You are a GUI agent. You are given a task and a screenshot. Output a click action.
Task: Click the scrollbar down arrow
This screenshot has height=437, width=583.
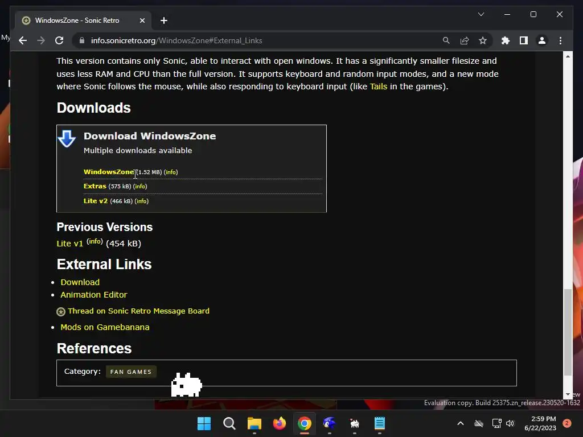568,395
